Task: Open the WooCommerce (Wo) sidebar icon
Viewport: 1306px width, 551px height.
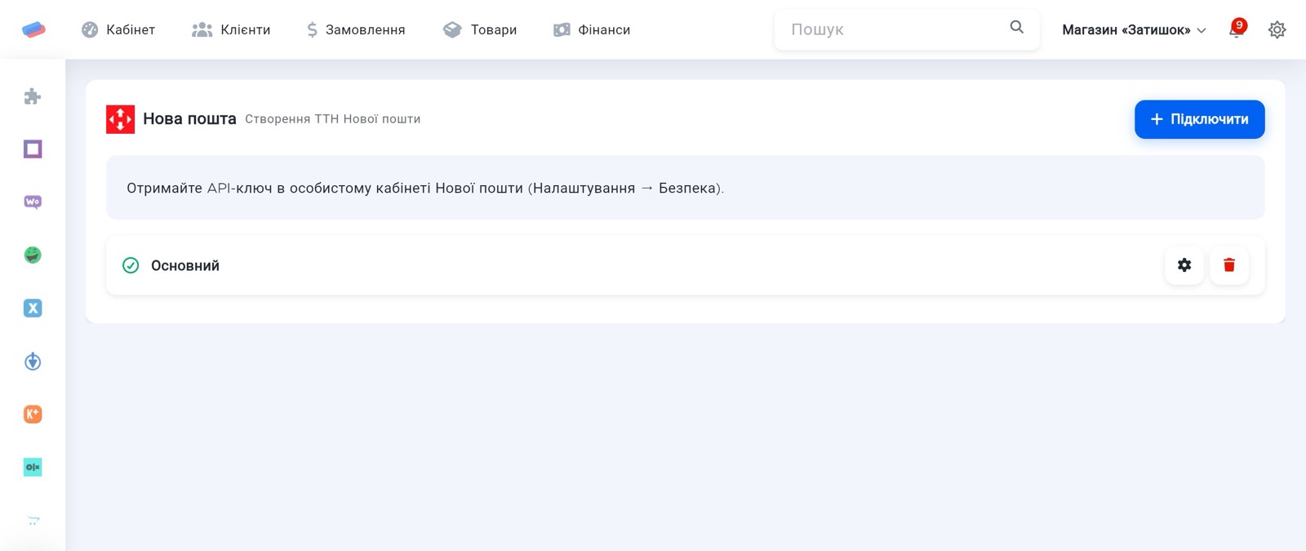Action: [33, 202]
